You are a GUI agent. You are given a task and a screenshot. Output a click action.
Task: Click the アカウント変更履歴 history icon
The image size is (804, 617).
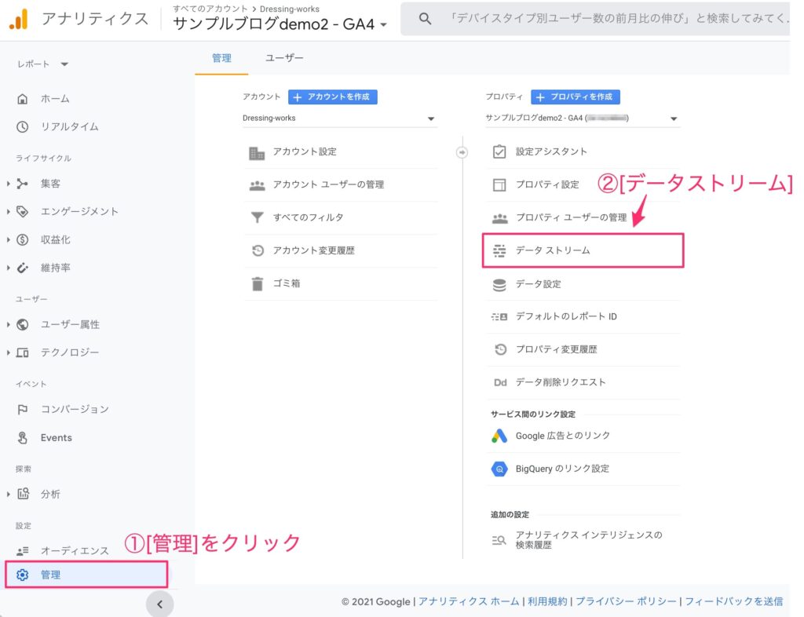tap(258, 250)
